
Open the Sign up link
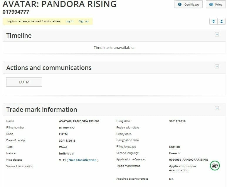click(83, 21)
